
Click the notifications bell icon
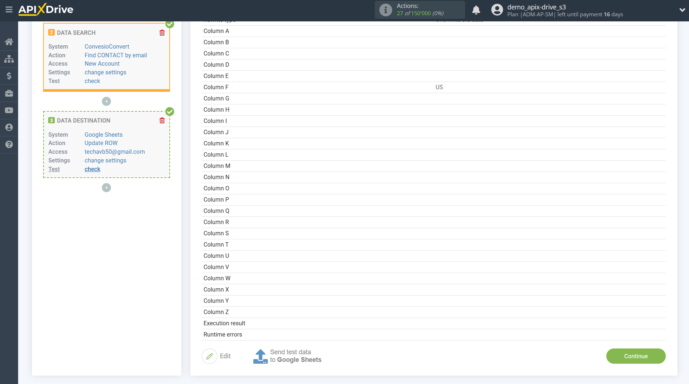(476, 10)
